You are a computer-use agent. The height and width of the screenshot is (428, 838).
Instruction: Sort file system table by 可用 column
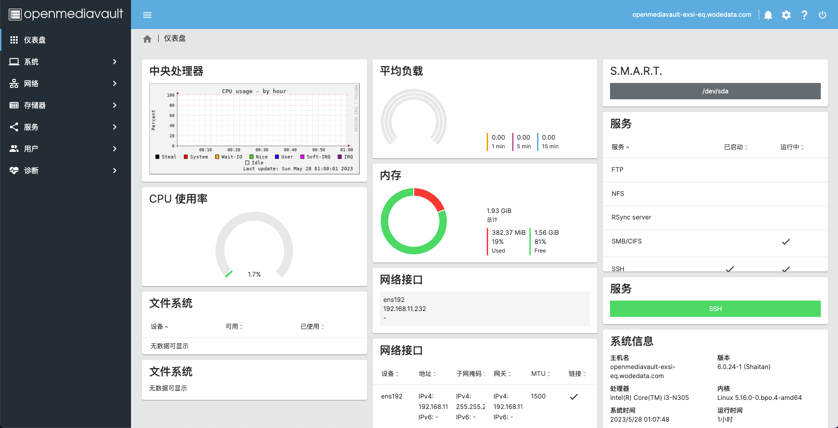pos(234,326)
